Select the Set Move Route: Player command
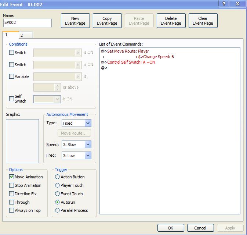Viewport: 247px width, 235px height. [125, 51]
